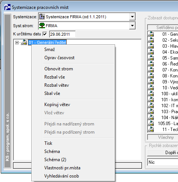Click the icon of list row 11 - Tec
Screen dimensions: 178x182
(151, 130)
